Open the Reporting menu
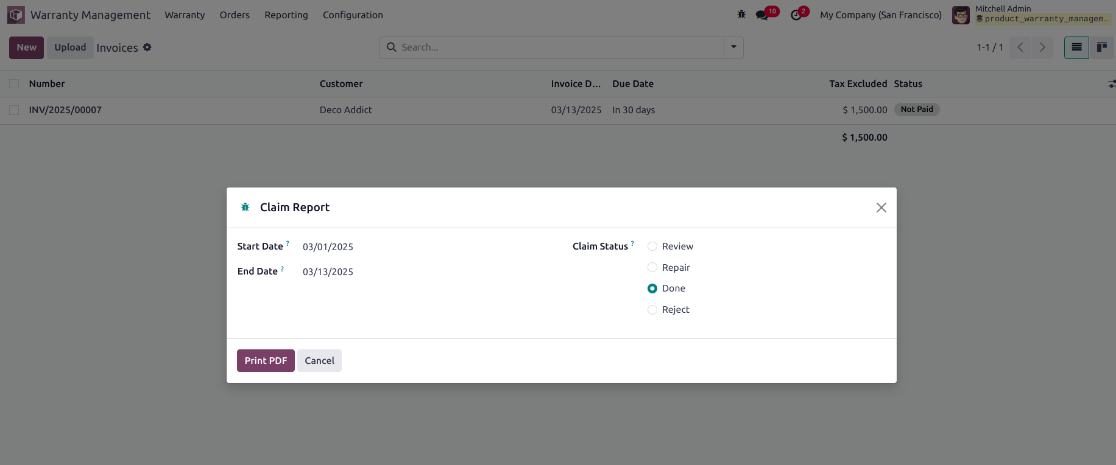The height and width of the screenshot is (465, 1116). 286,15
